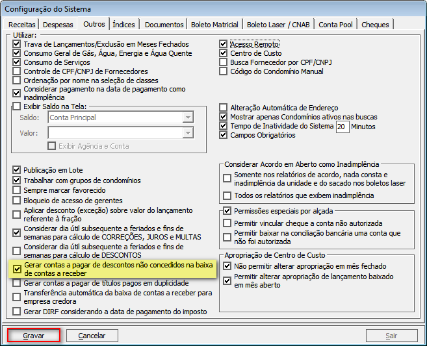Enable Gerar contas a pagar de títulos pagos em duplicidade

click(17, 283)
